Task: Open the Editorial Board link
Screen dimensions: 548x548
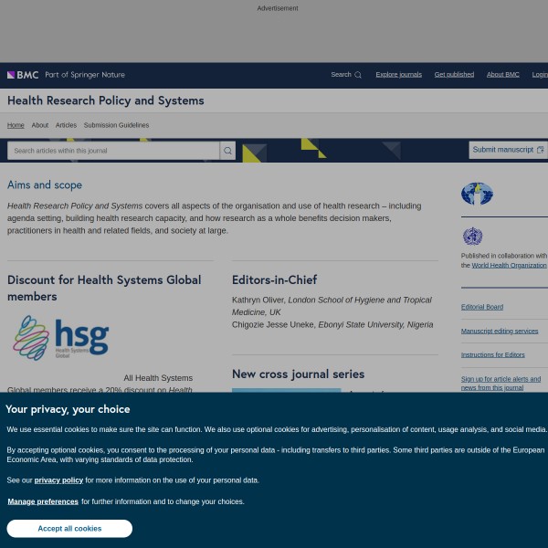Action: click(482, 307)
